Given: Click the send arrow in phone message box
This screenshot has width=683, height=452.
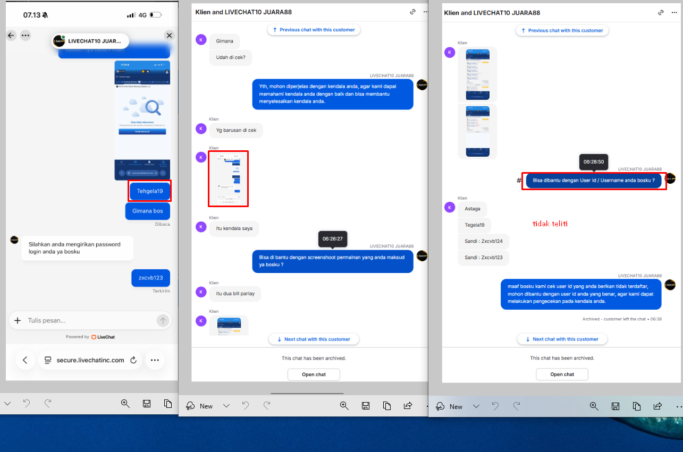Looking at the screenshot, I should [163, 320].
